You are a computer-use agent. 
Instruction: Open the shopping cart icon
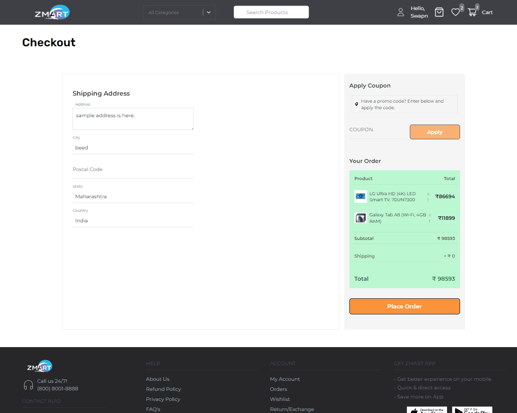472,13
